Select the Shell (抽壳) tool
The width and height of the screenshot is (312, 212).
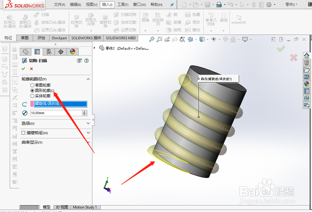click(174, 30)
